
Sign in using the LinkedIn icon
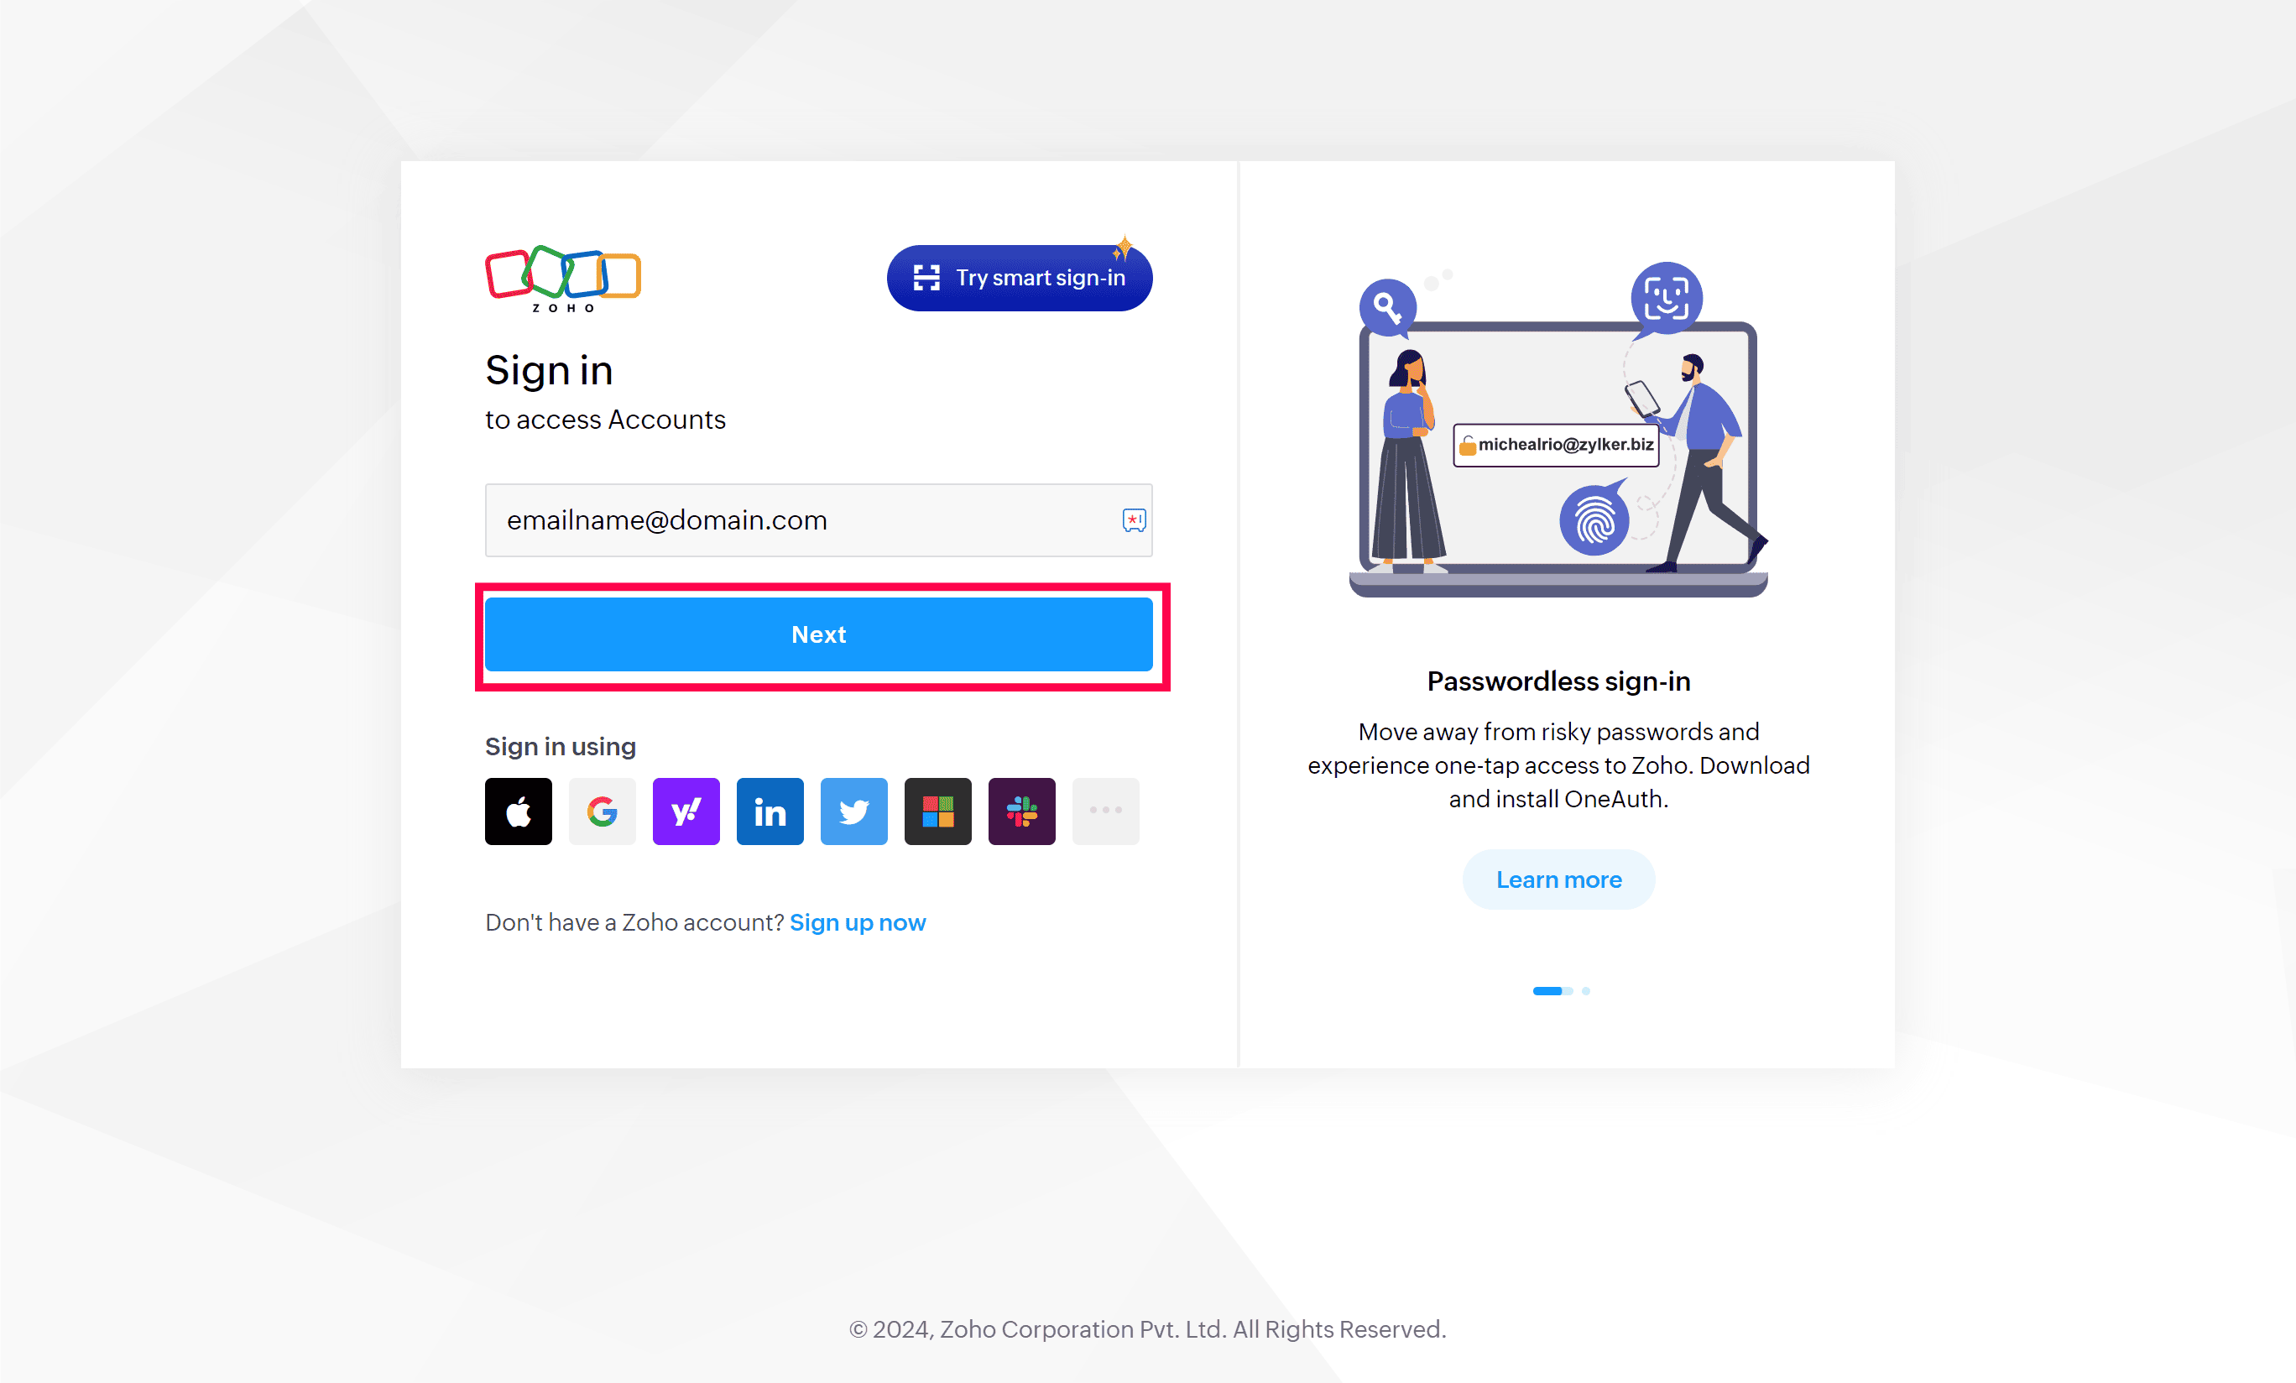click(770, 811)
